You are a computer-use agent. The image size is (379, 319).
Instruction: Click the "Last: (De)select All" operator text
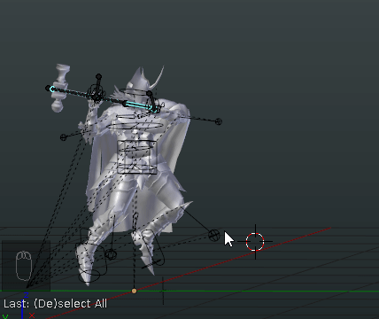[x=55, y=304]
